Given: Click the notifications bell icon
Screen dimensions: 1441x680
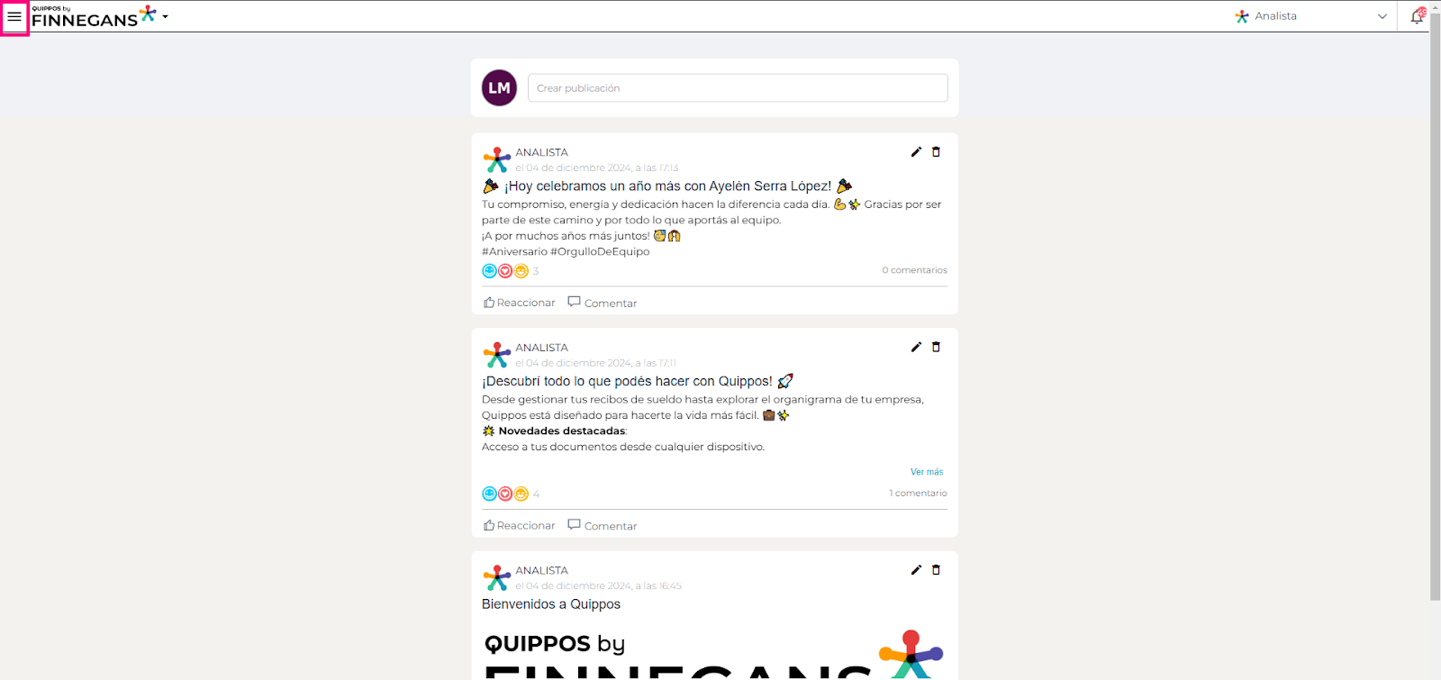Looking at the screenshot, I should (x=1418, y=16).
